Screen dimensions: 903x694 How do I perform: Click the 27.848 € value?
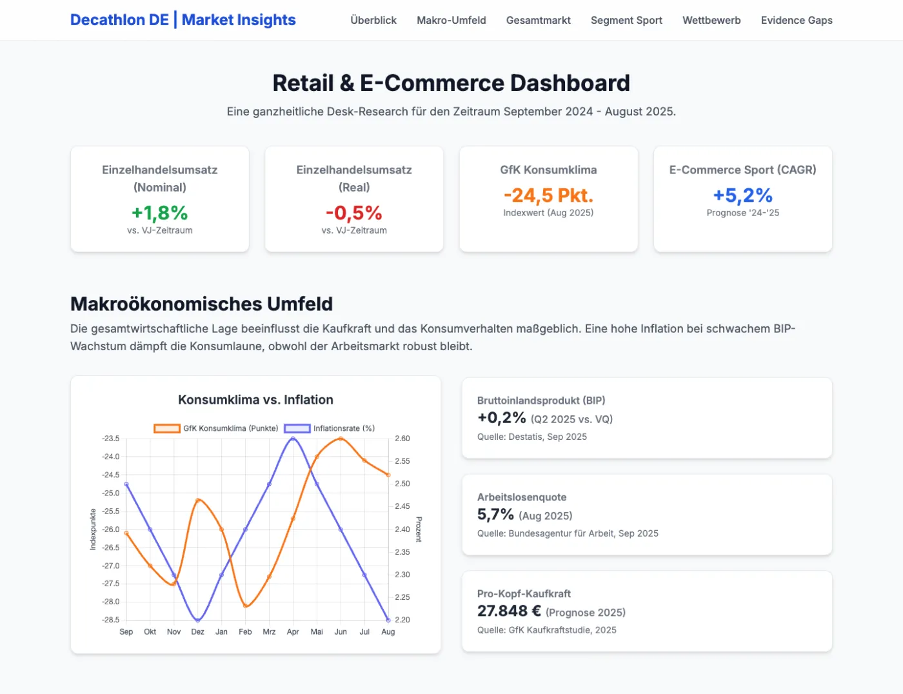(509, 611)
